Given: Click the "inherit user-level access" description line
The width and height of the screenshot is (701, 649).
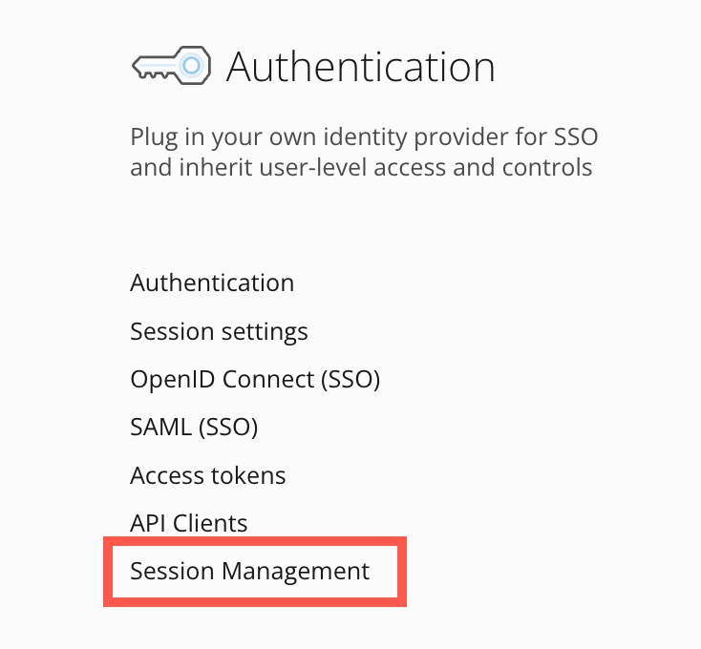Looking at the screenshot, I should tap(361, 168).
